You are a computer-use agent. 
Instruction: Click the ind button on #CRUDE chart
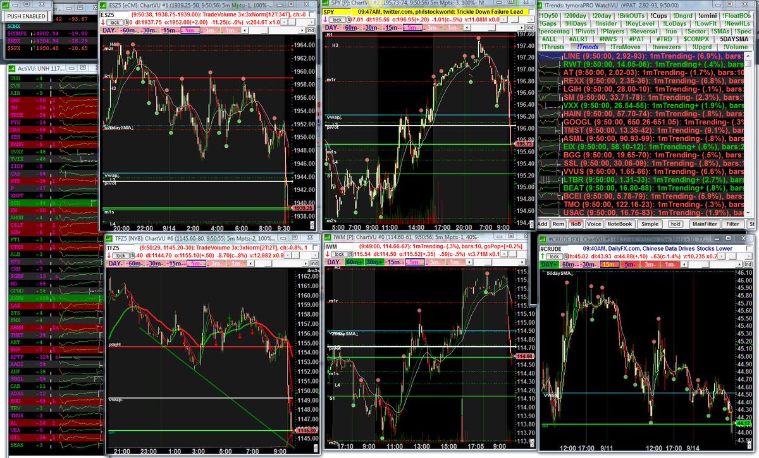pos(748,265)
